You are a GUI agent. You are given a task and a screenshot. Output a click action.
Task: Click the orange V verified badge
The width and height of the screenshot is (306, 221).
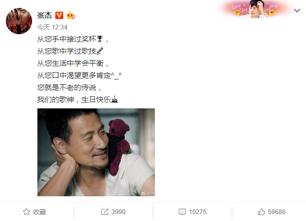point(59,15)
